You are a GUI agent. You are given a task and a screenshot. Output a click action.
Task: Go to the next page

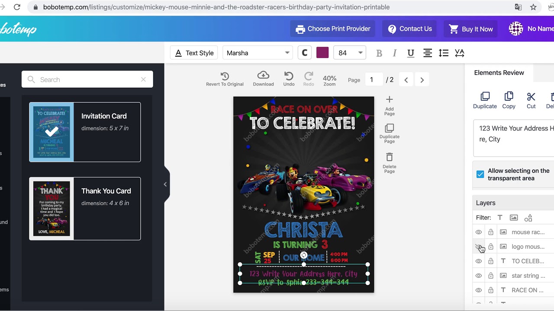[x=422, y=80]
